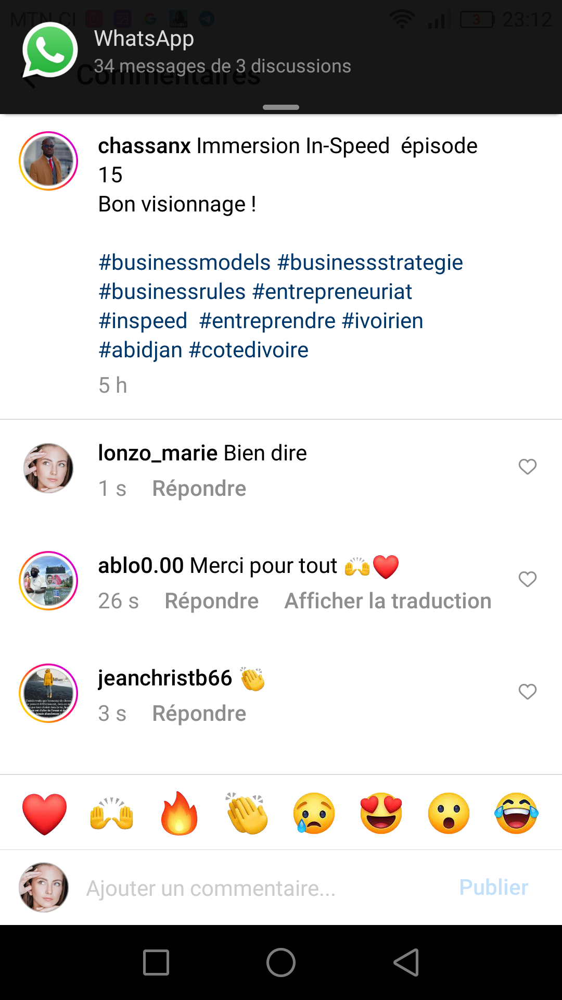The width and height of the screenshot is (562, 1000).
Task: Open the #cotedivoire hashtag
Action: tap(249, 350)
